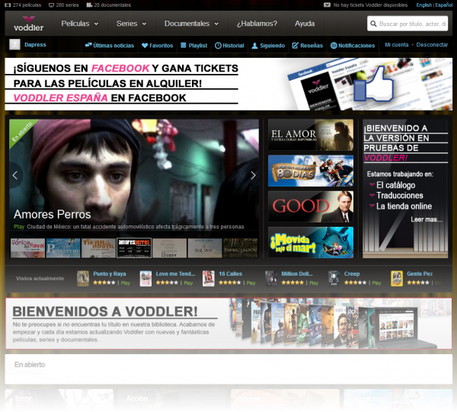Expand the Series dropdown menu
The width and height of the screenshot is (457, 412).
[x=131, y=24]
